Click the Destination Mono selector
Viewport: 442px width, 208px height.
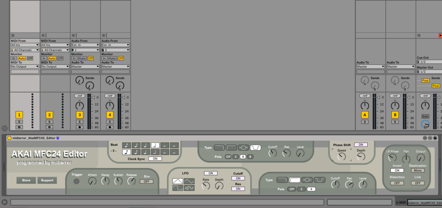tap(417, 170)
